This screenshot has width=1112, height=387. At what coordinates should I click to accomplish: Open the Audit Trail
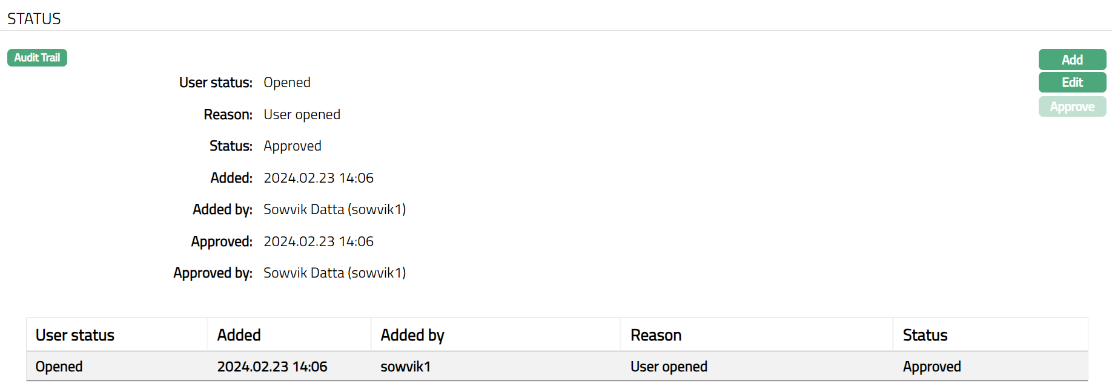pos(37,58)
